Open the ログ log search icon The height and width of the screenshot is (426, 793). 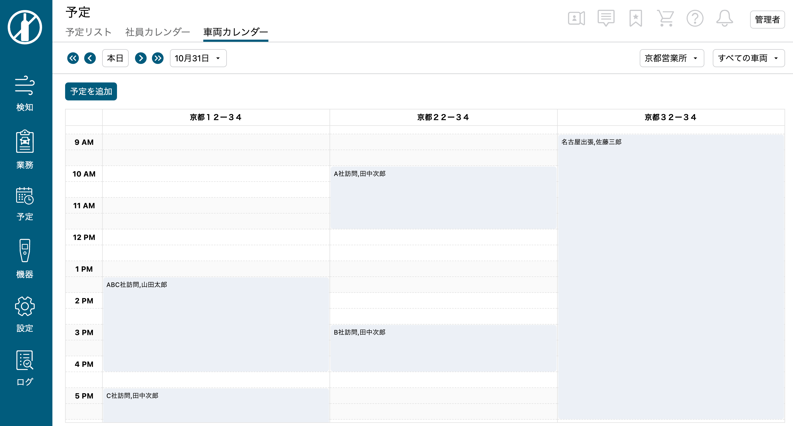coord(25,360)
